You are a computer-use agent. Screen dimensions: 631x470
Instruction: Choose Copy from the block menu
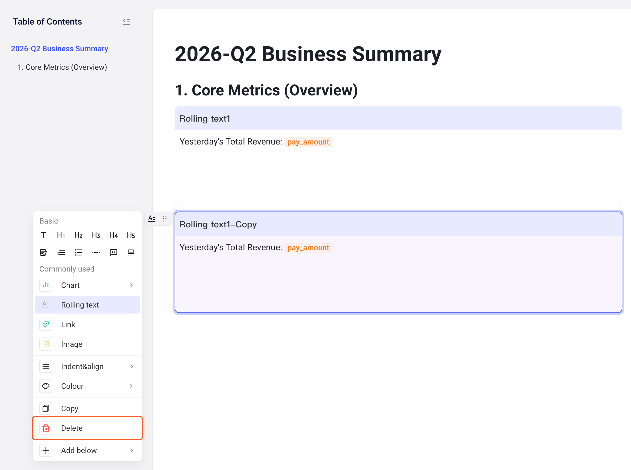(x=87, y=409)
